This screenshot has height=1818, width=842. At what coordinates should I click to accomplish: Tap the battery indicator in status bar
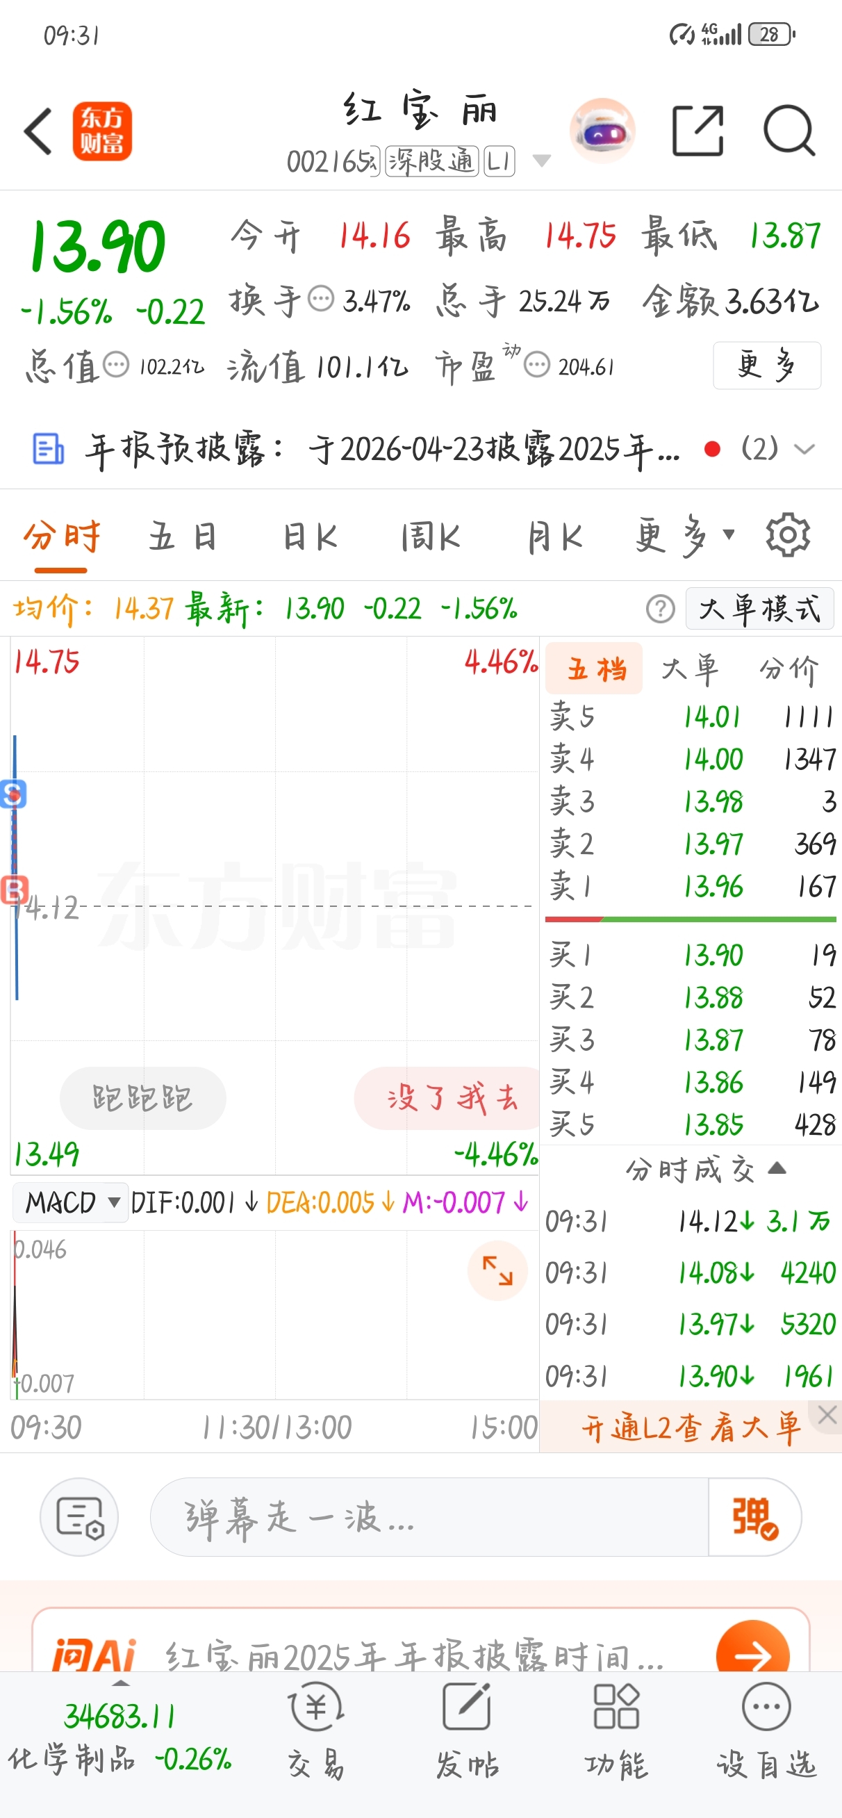(x=771, y=34)
